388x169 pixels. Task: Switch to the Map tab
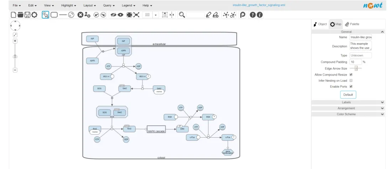pyautogui.click(x=336, y=24)
